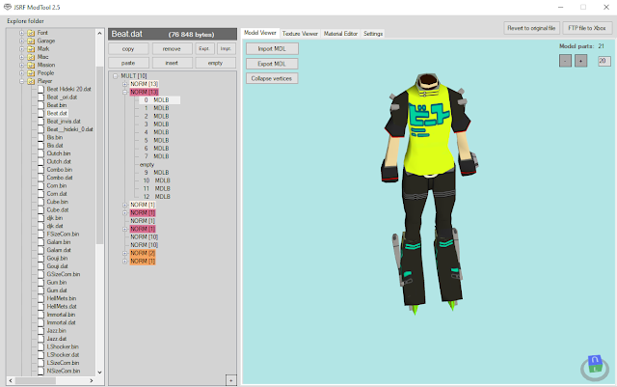
Task: Click the plus button below block tree
Action: click(x=231, y=380)
